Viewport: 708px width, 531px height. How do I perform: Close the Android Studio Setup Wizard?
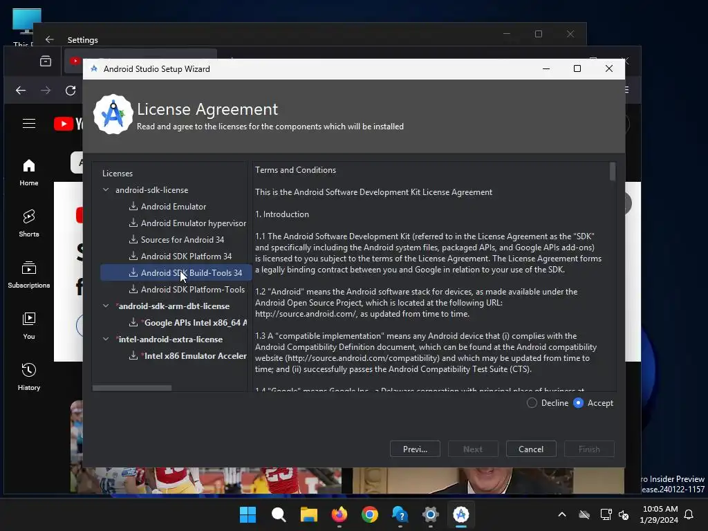pos(609,68)
